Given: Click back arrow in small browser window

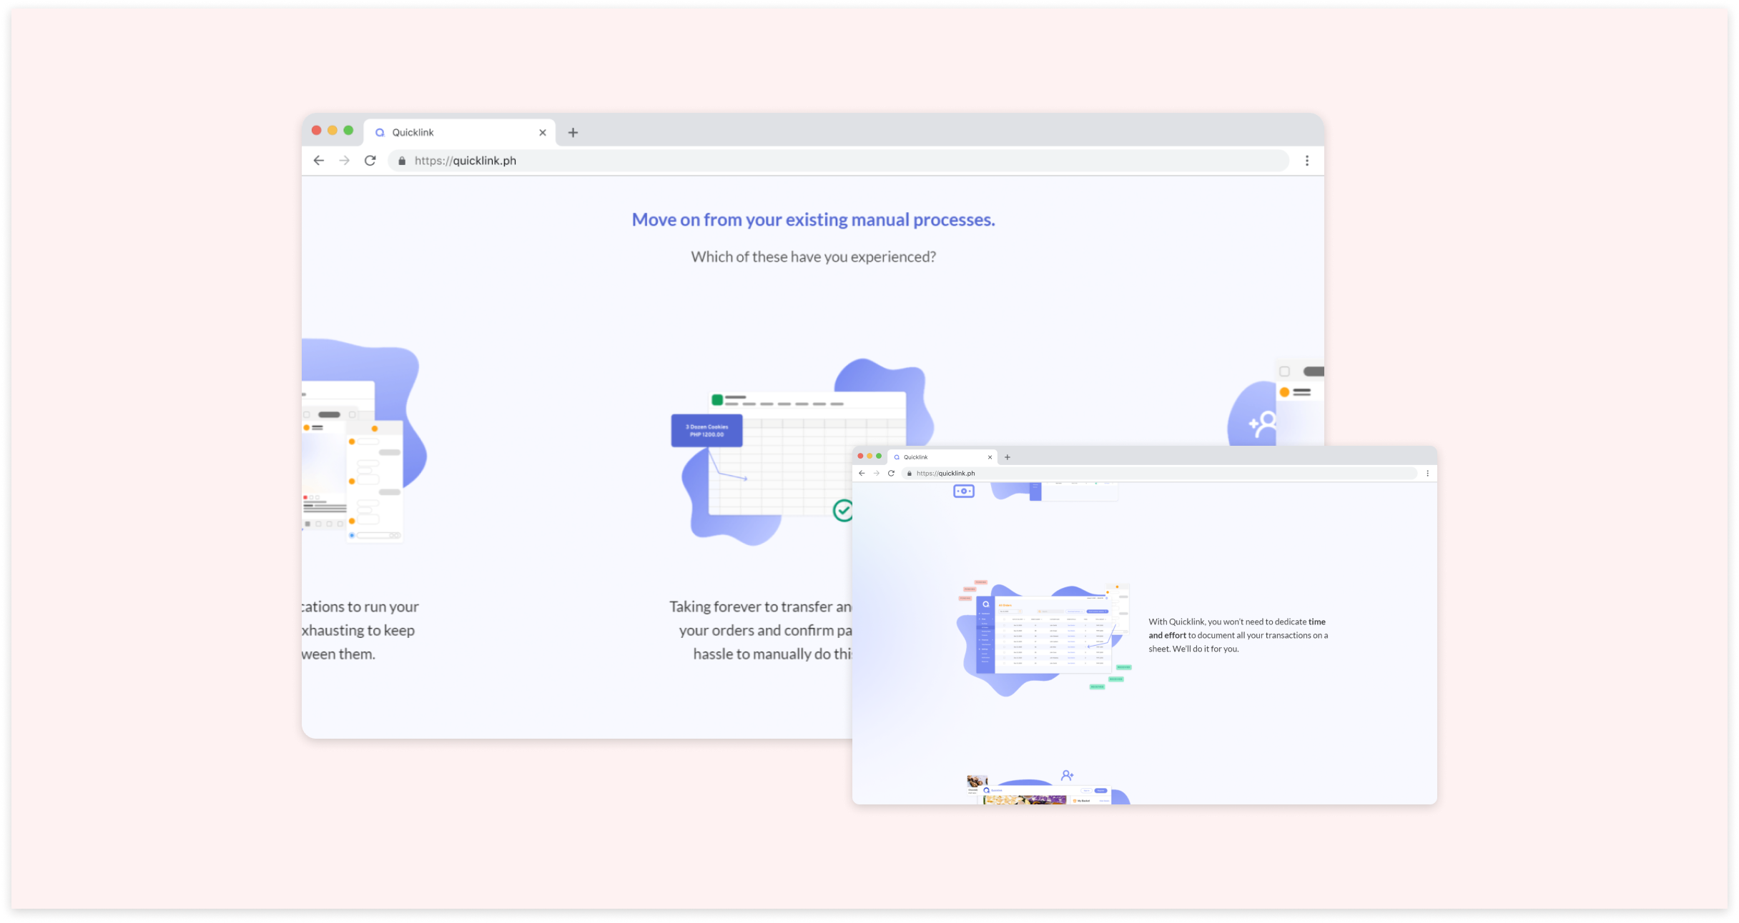Looking at the screenshot, I should click(862, 473).
